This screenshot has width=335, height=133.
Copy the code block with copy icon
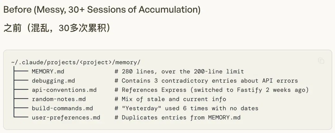[x=321, y=61]
